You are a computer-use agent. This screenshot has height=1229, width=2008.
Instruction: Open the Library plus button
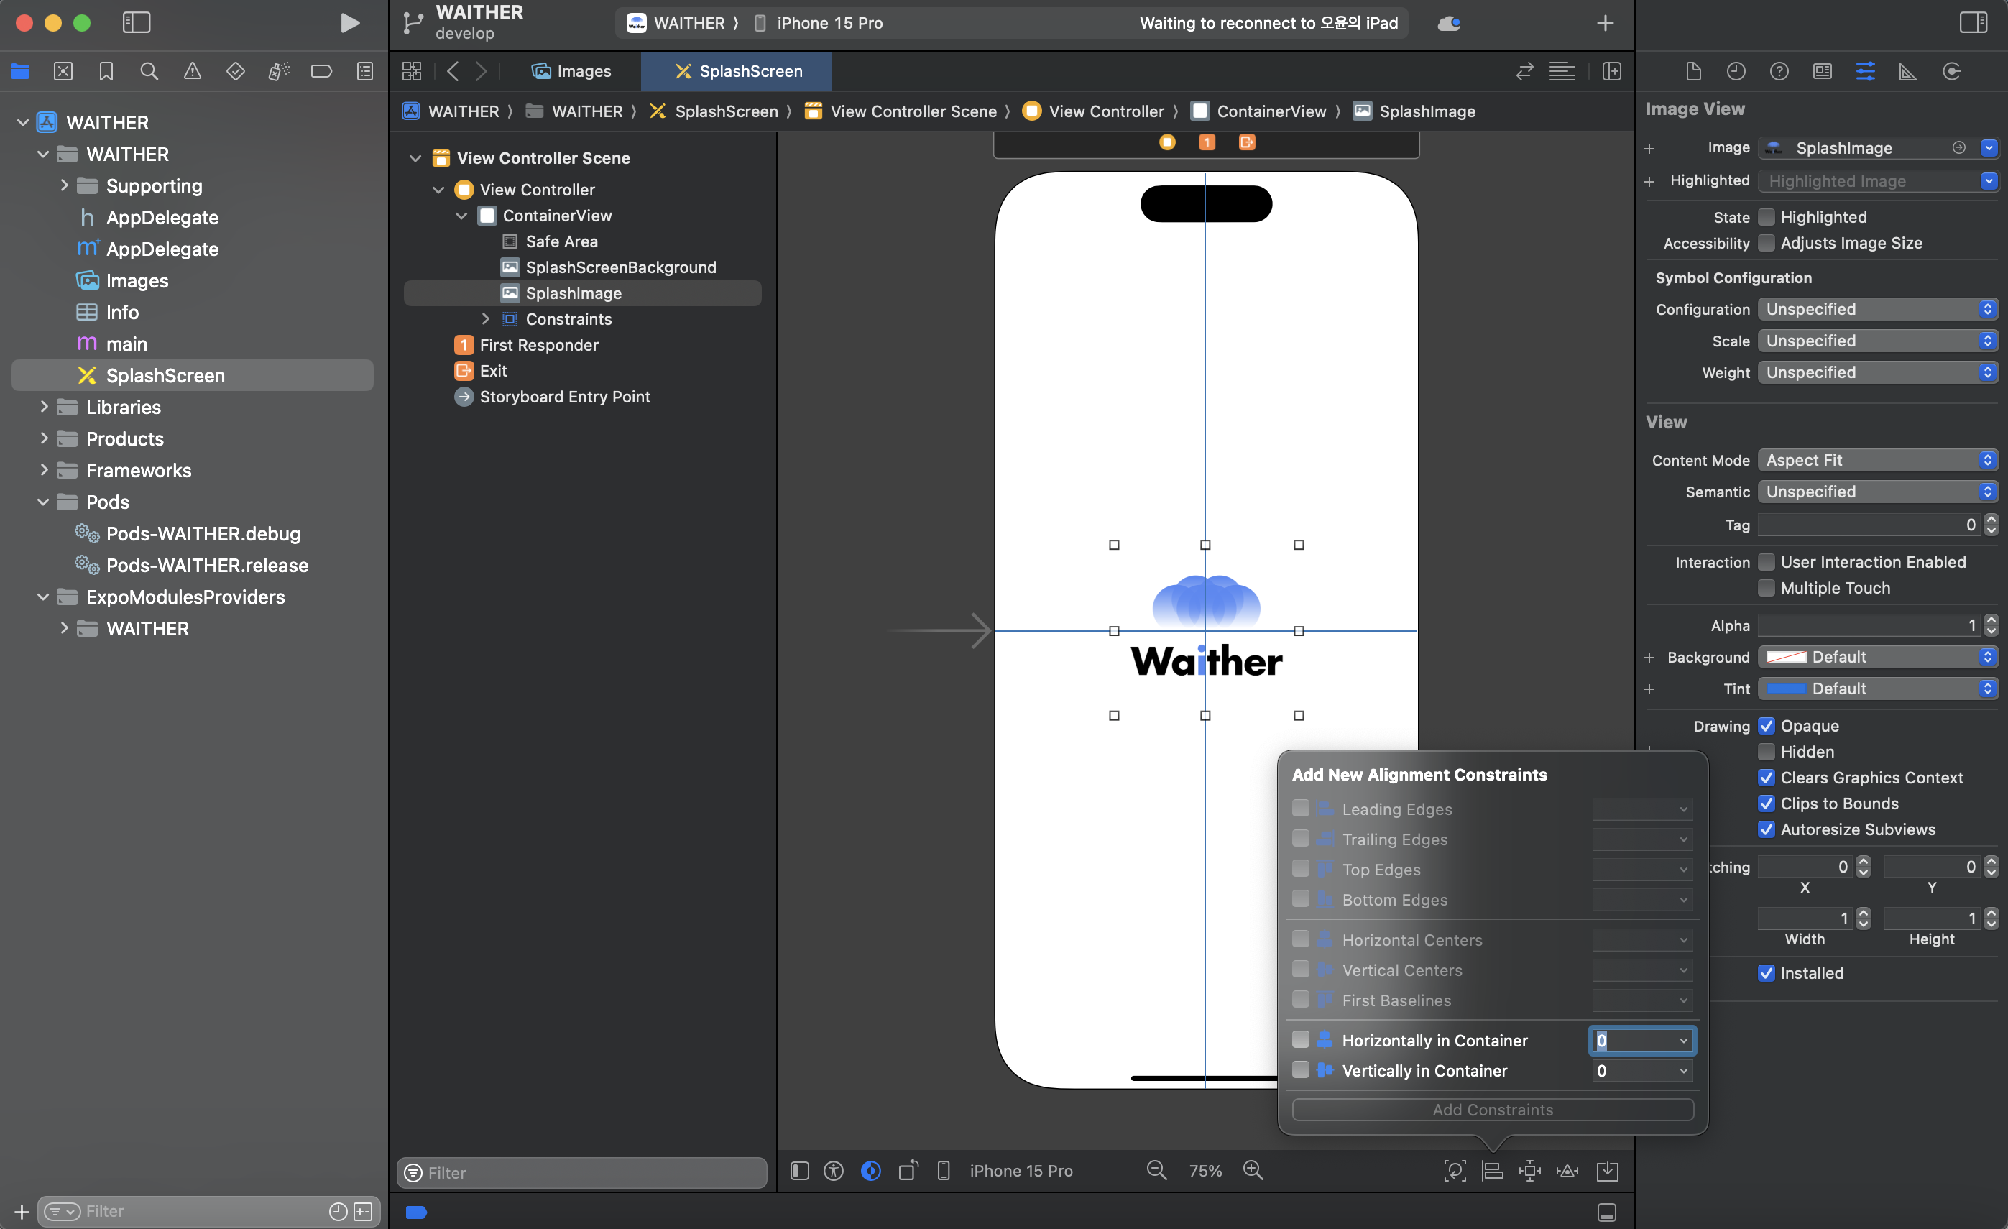click(x=1605, y=23)
